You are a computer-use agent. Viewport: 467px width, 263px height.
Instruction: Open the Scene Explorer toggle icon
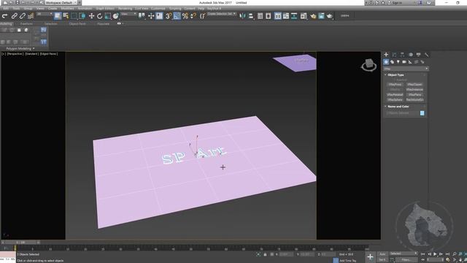[260, 16]
